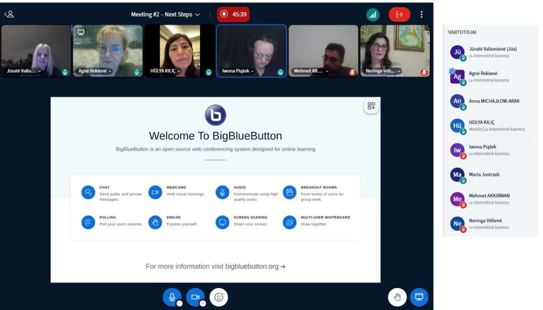Click the connection status signal icon

click(x=372, y=14)
